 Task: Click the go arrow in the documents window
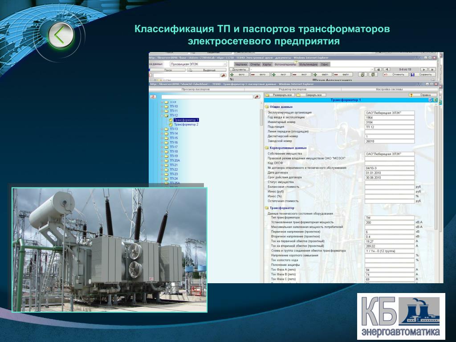pyautogui.click(x=224, y=75)
